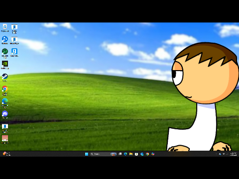Open the Google Chrome desktop shortcut
Image resolution: width=239 pixels, height=179 pixels.
[x=5, y=90]
